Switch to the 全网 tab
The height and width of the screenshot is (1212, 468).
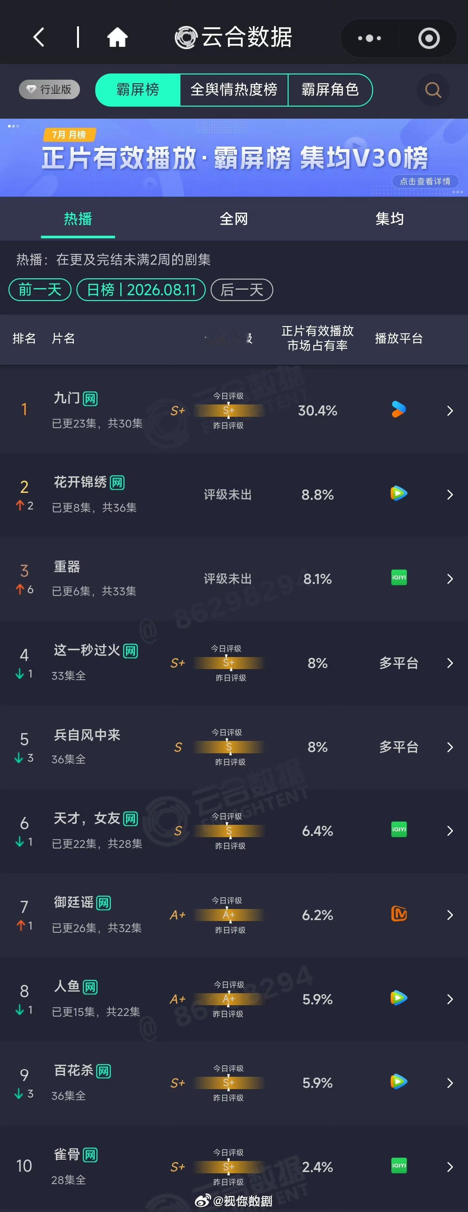[x=234, y=219]
